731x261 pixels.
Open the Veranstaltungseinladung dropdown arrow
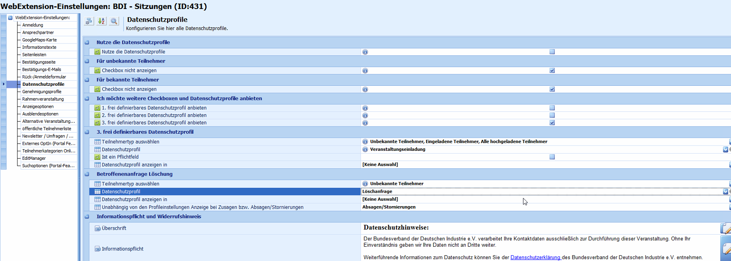(725, 150)
